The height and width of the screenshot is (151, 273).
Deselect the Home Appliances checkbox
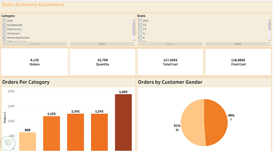tap(4, 37)
